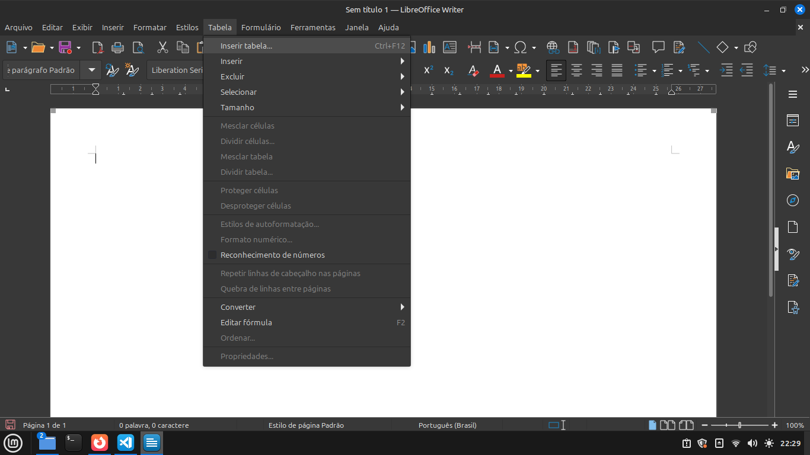The width and height of the screenshot is (810, 455).
Task: Click the Open folder icon
Action: pyautogui.click(x=38, y=47)
